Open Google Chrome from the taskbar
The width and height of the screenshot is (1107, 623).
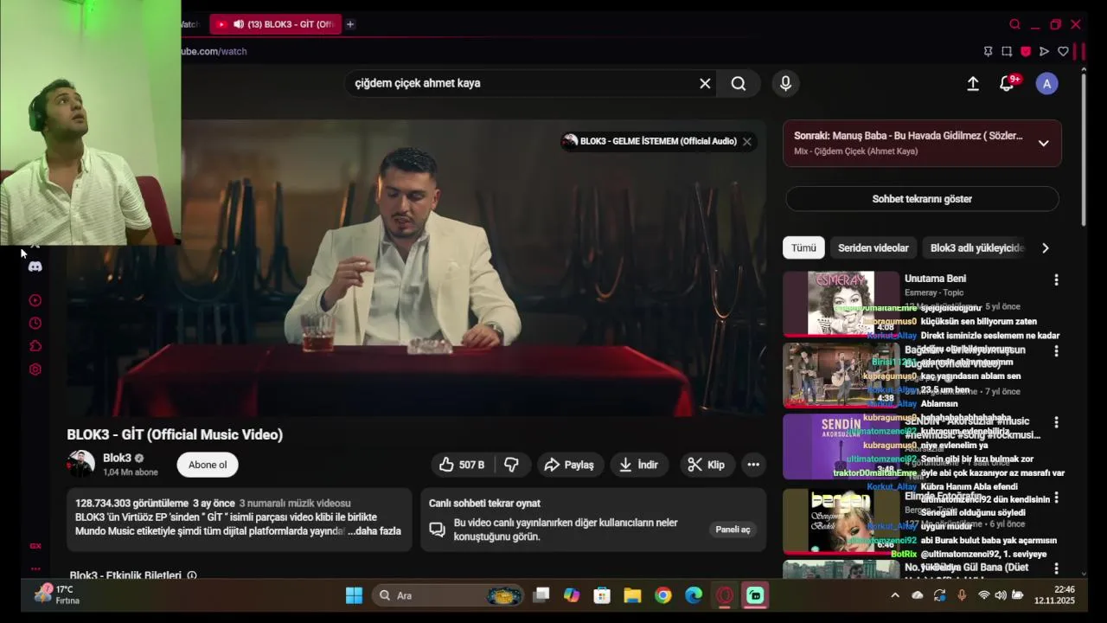(x=663, y=595)
